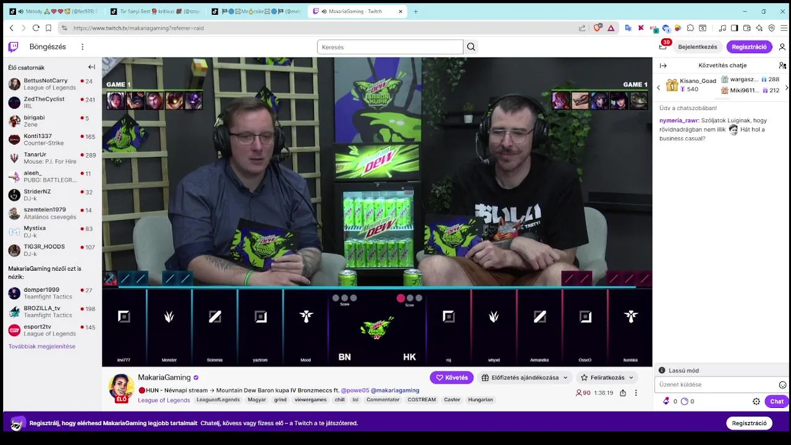Open the ZedTheCyclist live channel
This screenshot has height=445, width=791.
click(x=51, y=103)
